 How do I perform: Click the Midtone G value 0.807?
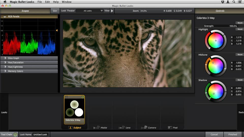[x=239, y=66]
